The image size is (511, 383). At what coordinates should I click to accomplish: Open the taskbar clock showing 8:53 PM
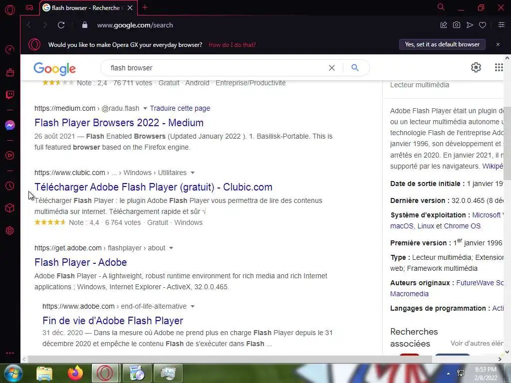(x=486, y=374)
